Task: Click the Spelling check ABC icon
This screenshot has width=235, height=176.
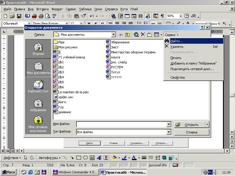Action: pyautogui.click(x=54, y=16)
